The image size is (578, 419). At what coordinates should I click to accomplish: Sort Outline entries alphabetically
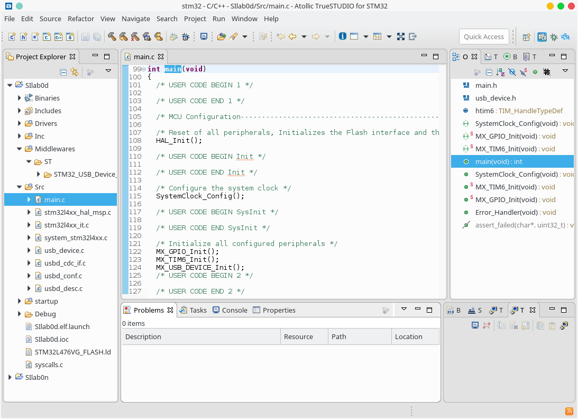500,72
